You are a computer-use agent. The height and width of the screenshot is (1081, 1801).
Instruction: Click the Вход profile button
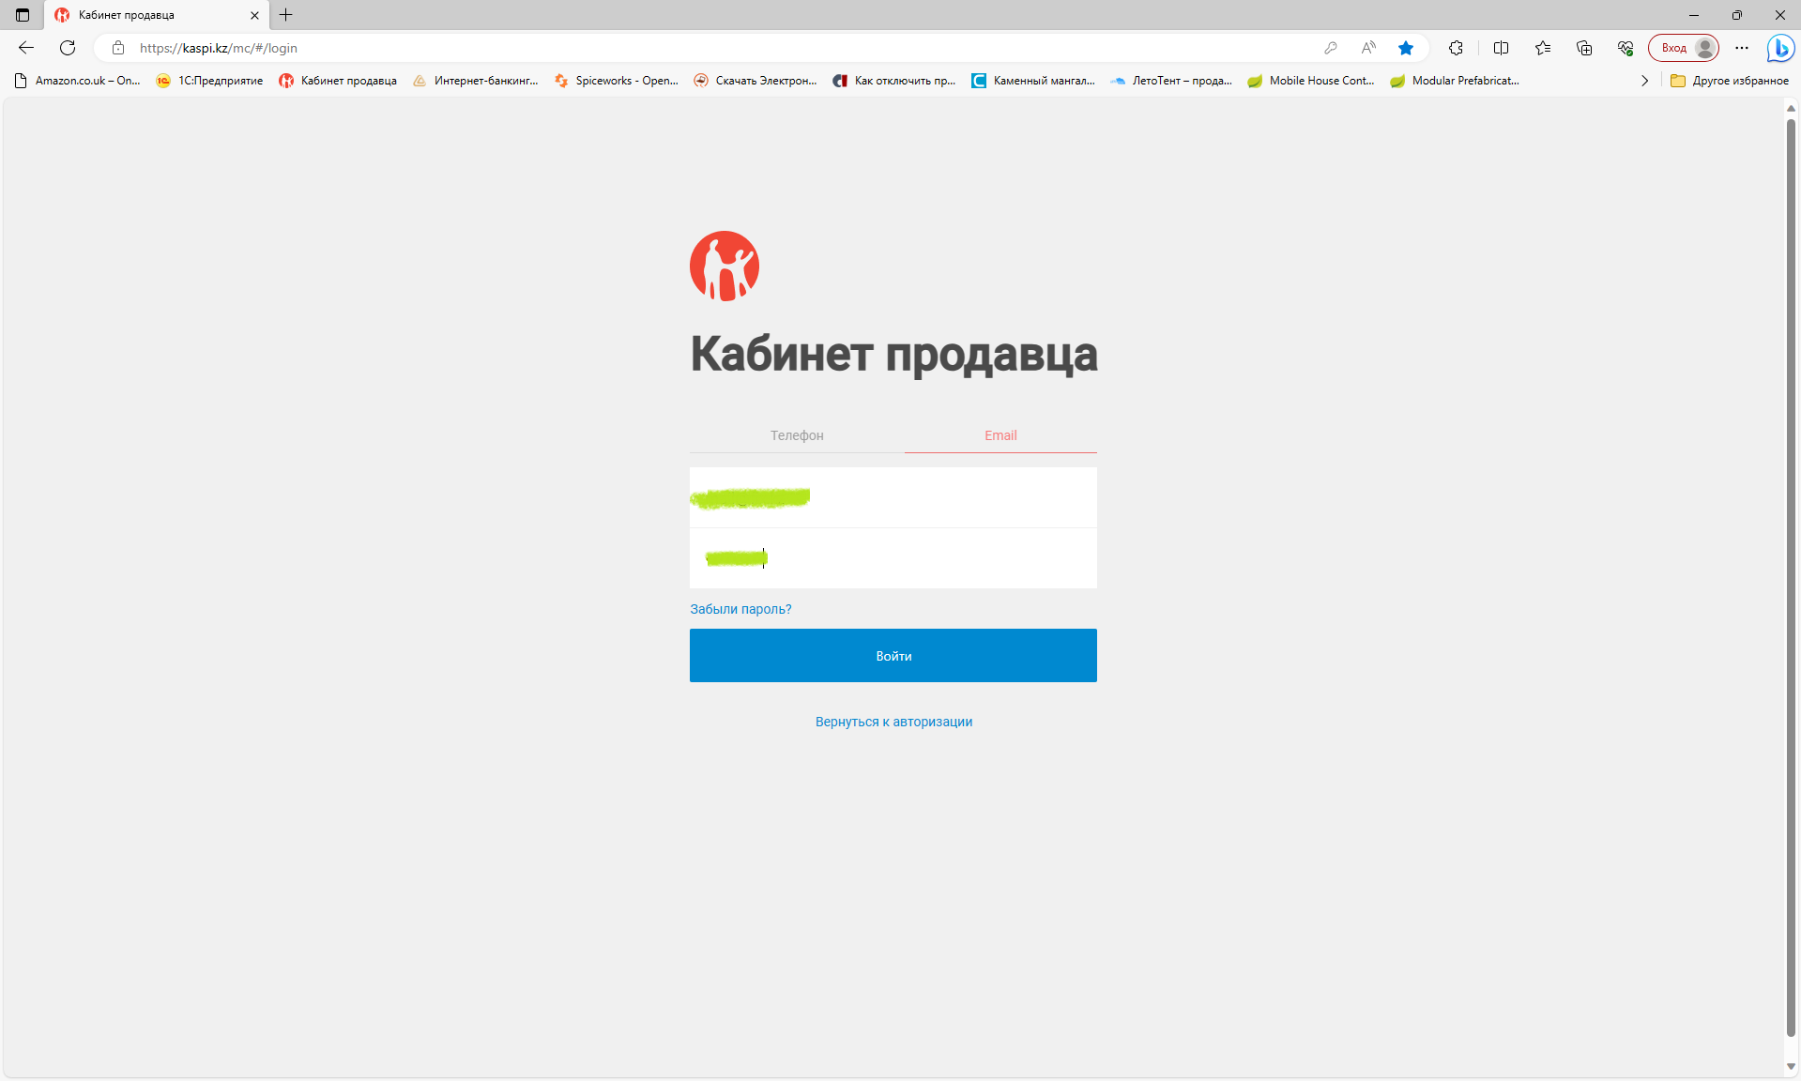(1683, 48)
